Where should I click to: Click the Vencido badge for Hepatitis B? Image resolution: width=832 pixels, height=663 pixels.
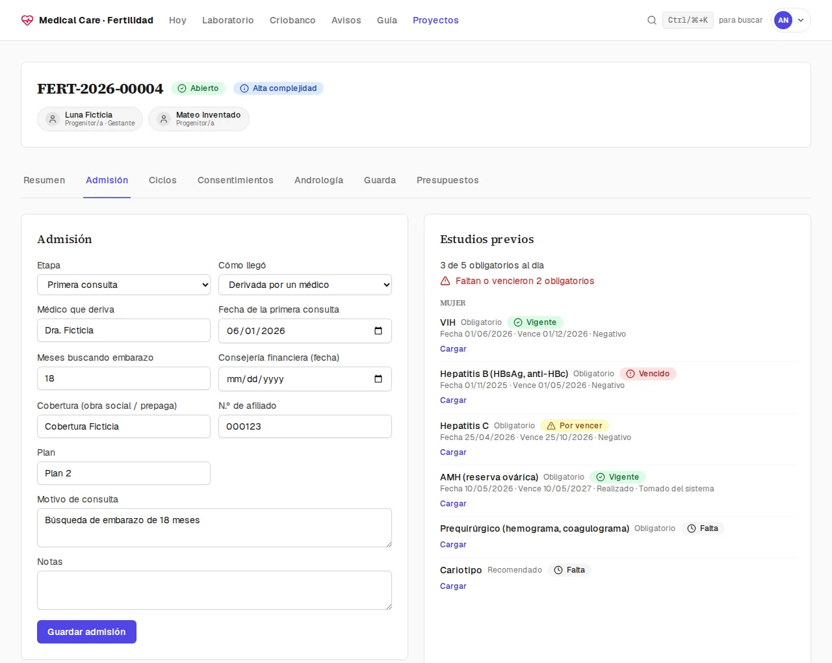pyautogui.click(x=647, y=374)
